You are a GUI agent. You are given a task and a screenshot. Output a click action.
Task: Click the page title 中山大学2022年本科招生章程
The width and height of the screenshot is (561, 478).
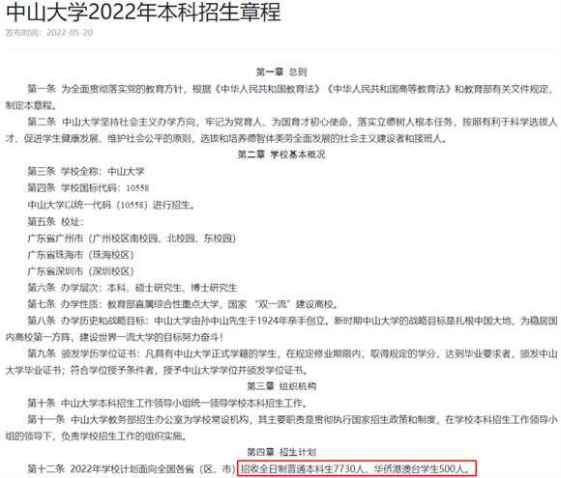[x=143, y=12]
